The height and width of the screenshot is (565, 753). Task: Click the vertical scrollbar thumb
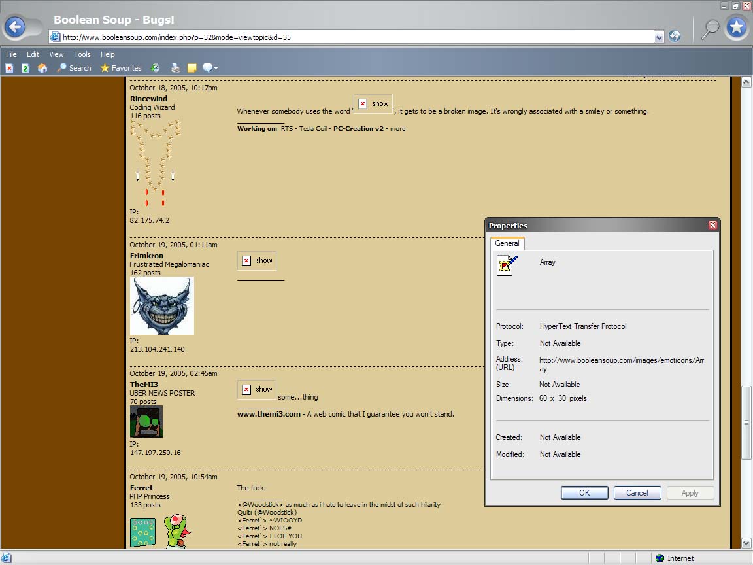[746, 423]
